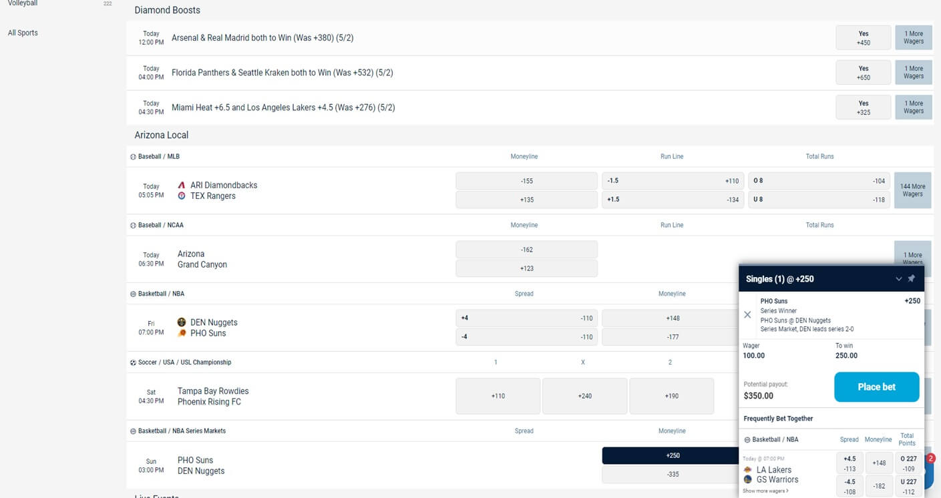The height and width of the screenshot is (498, 941).
Task: Select Arizona -162 moneyline
Action: (526, 250)
